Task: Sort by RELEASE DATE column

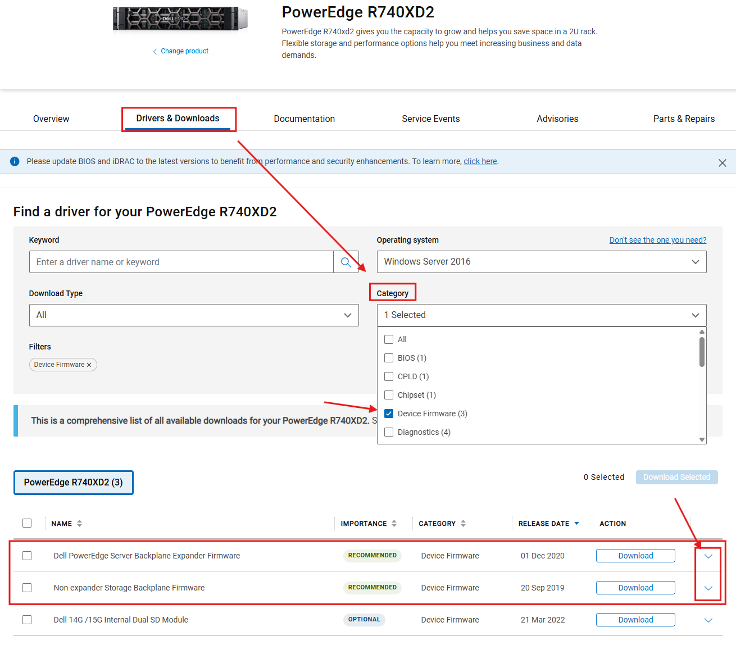Action: [576, 523]
